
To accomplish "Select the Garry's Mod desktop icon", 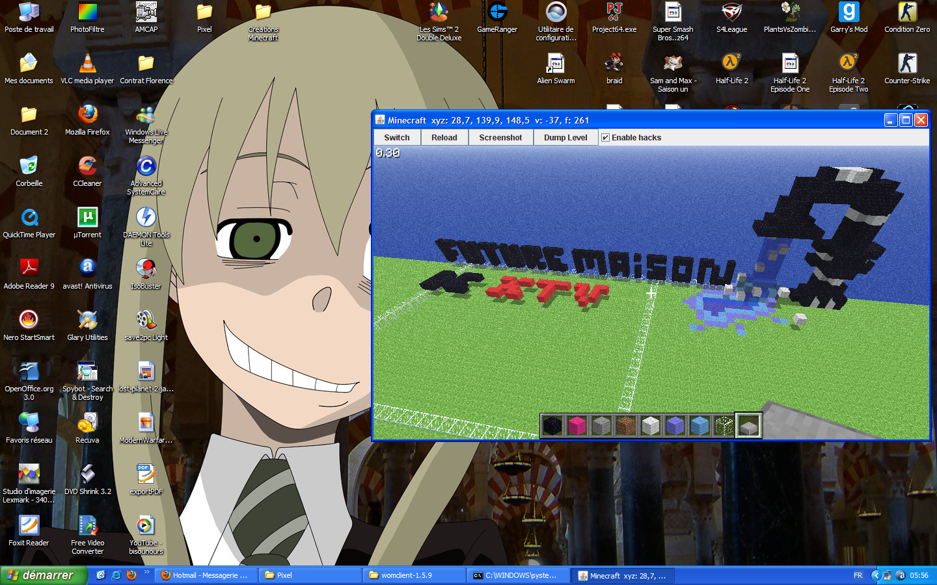I will 849,18.
